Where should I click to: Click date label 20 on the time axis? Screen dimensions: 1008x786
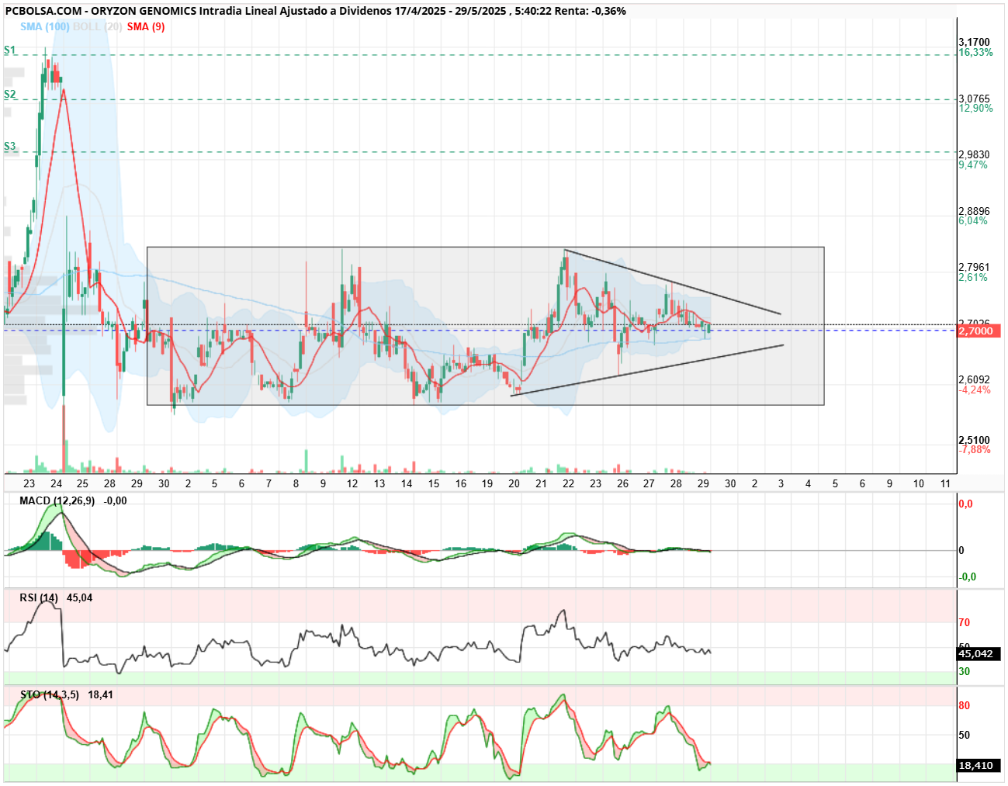[514, 483]
